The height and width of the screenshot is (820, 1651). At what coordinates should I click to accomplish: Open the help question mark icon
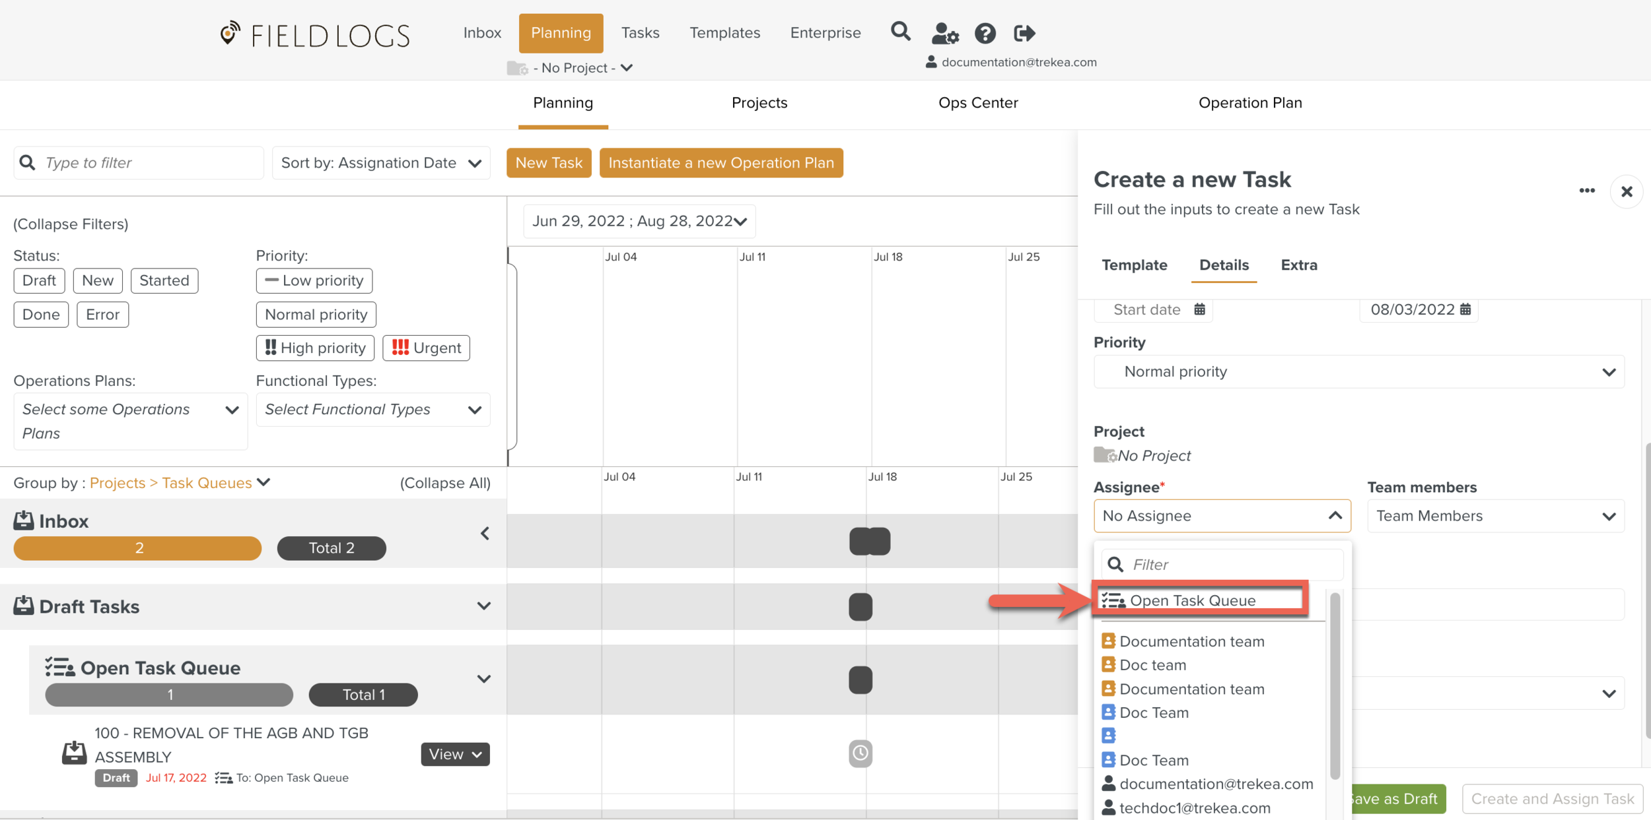click(x=985, y=33)
